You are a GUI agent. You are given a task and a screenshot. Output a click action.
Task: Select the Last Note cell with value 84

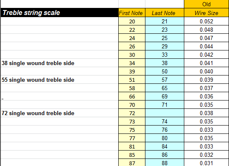(x=165, y=146)
